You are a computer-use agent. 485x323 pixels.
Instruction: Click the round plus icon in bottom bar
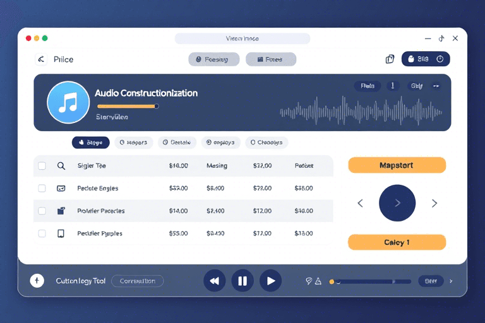[37, 281]
